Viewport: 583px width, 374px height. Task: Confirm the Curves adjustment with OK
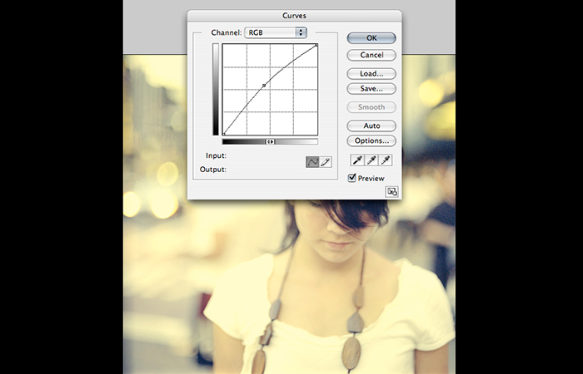(371, 38)
